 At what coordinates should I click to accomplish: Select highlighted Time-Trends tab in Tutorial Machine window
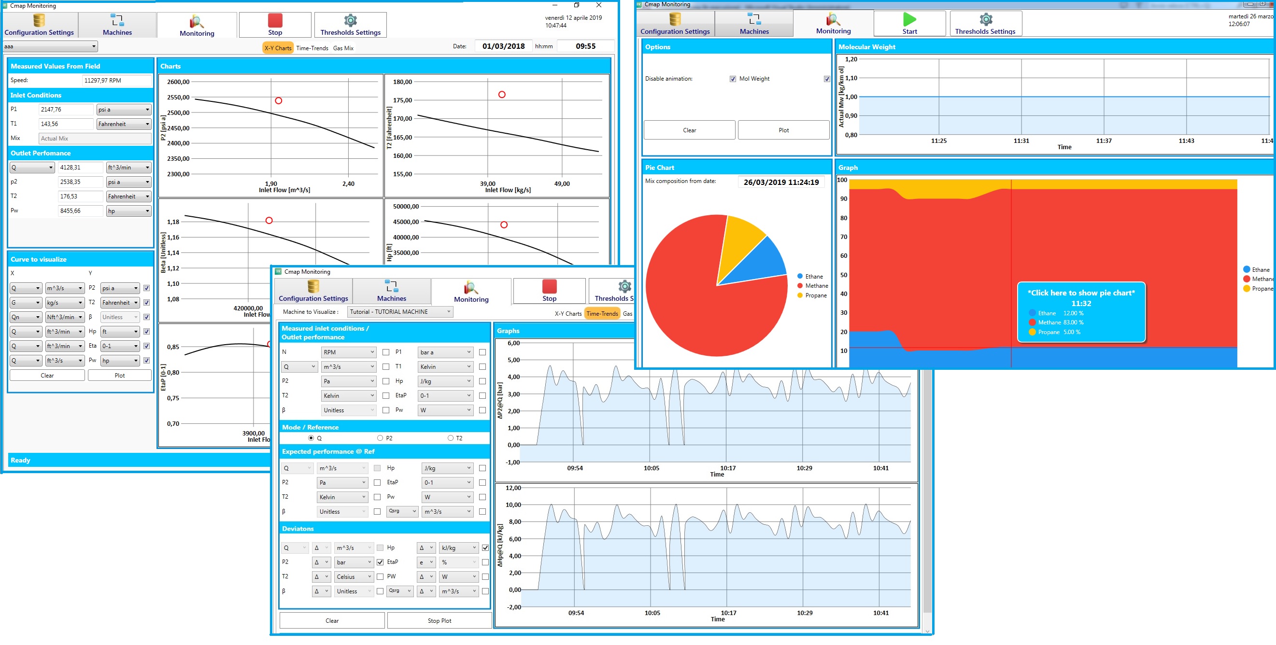[x=602, y=314]
